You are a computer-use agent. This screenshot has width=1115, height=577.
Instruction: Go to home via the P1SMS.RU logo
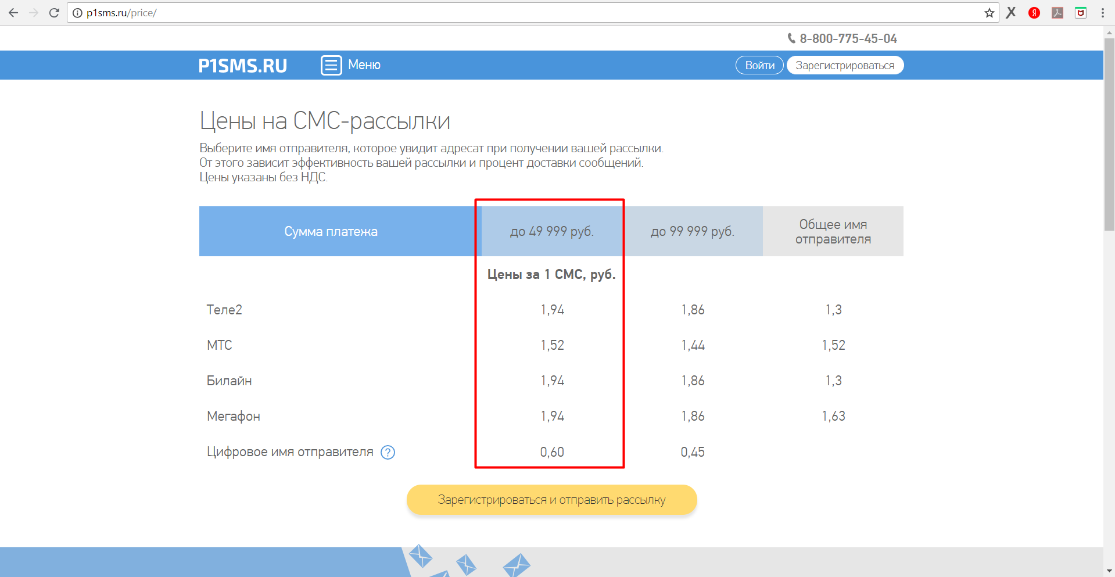click(243, 66)
